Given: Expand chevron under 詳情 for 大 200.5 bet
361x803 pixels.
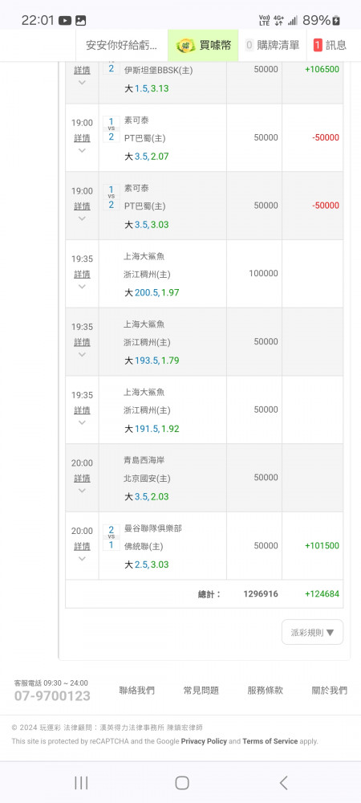Looking at the screenshot, I should 82,287.
